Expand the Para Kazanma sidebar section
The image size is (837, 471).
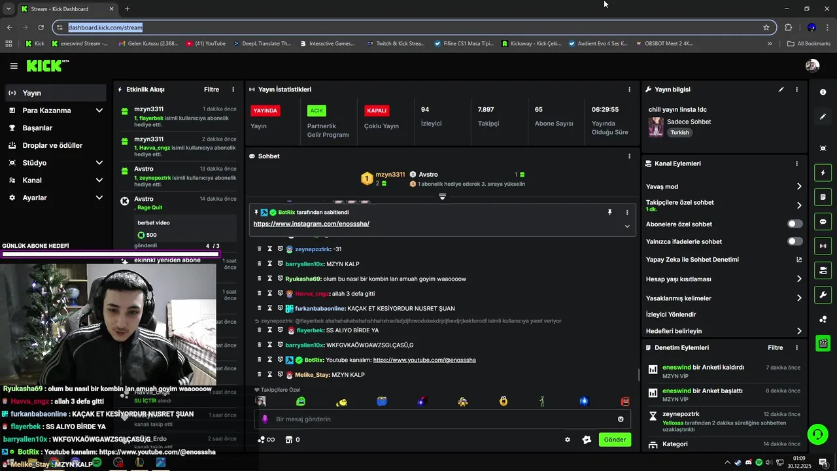(55, 111)
